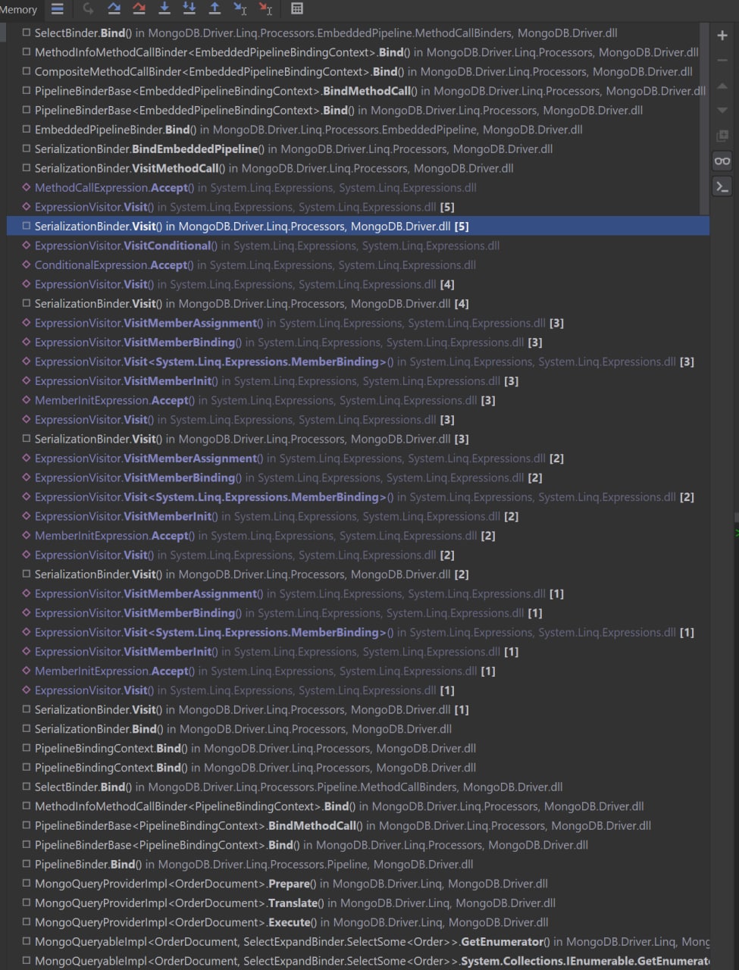Click diamond icon beside ExpressionVisitor.VisitConditional()

tap(27, 246)
